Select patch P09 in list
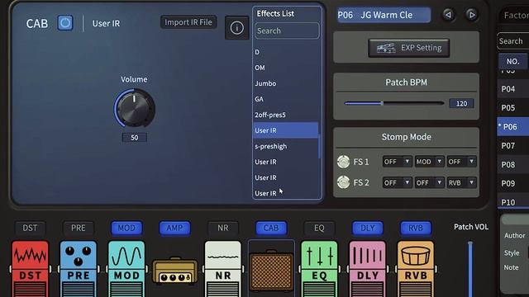The width and height of the screenshot is (529, 297). (512, 183)
